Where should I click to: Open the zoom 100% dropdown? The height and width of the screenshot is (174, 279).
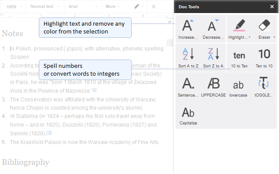pos(14,7)
